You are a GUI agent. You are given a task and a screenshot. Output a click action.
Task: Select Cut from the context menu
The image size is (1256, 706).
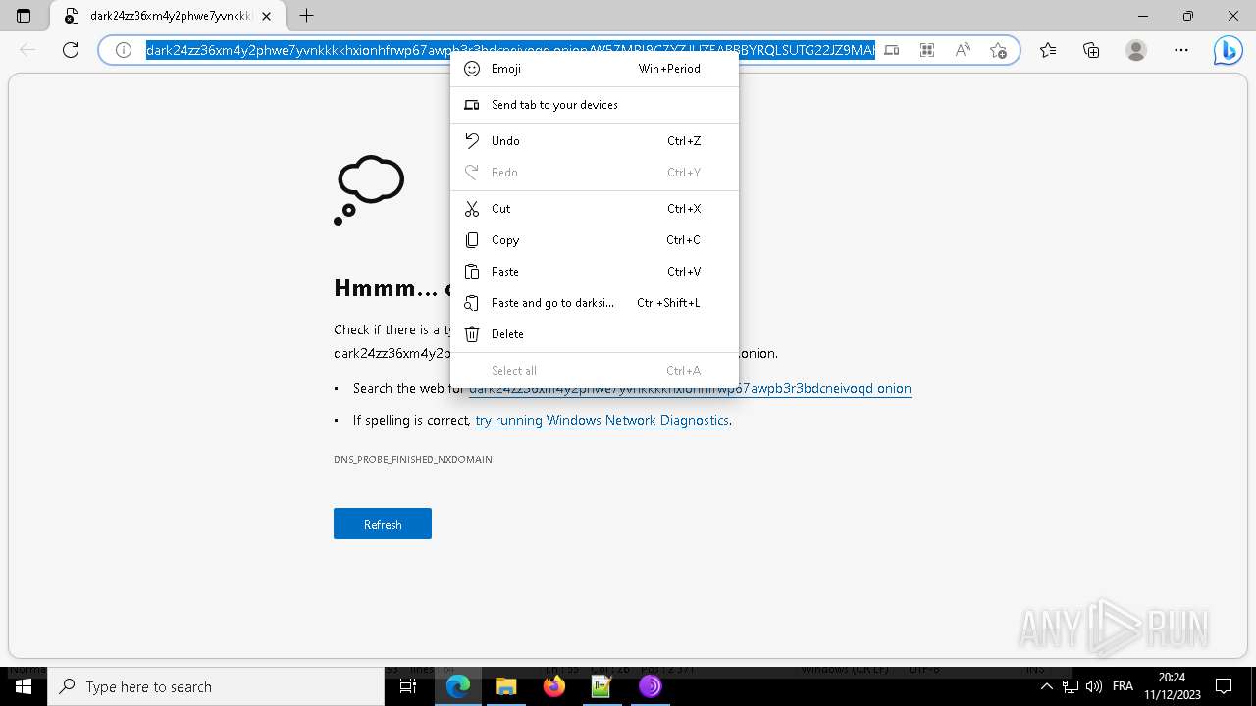[x=594, y=209]
